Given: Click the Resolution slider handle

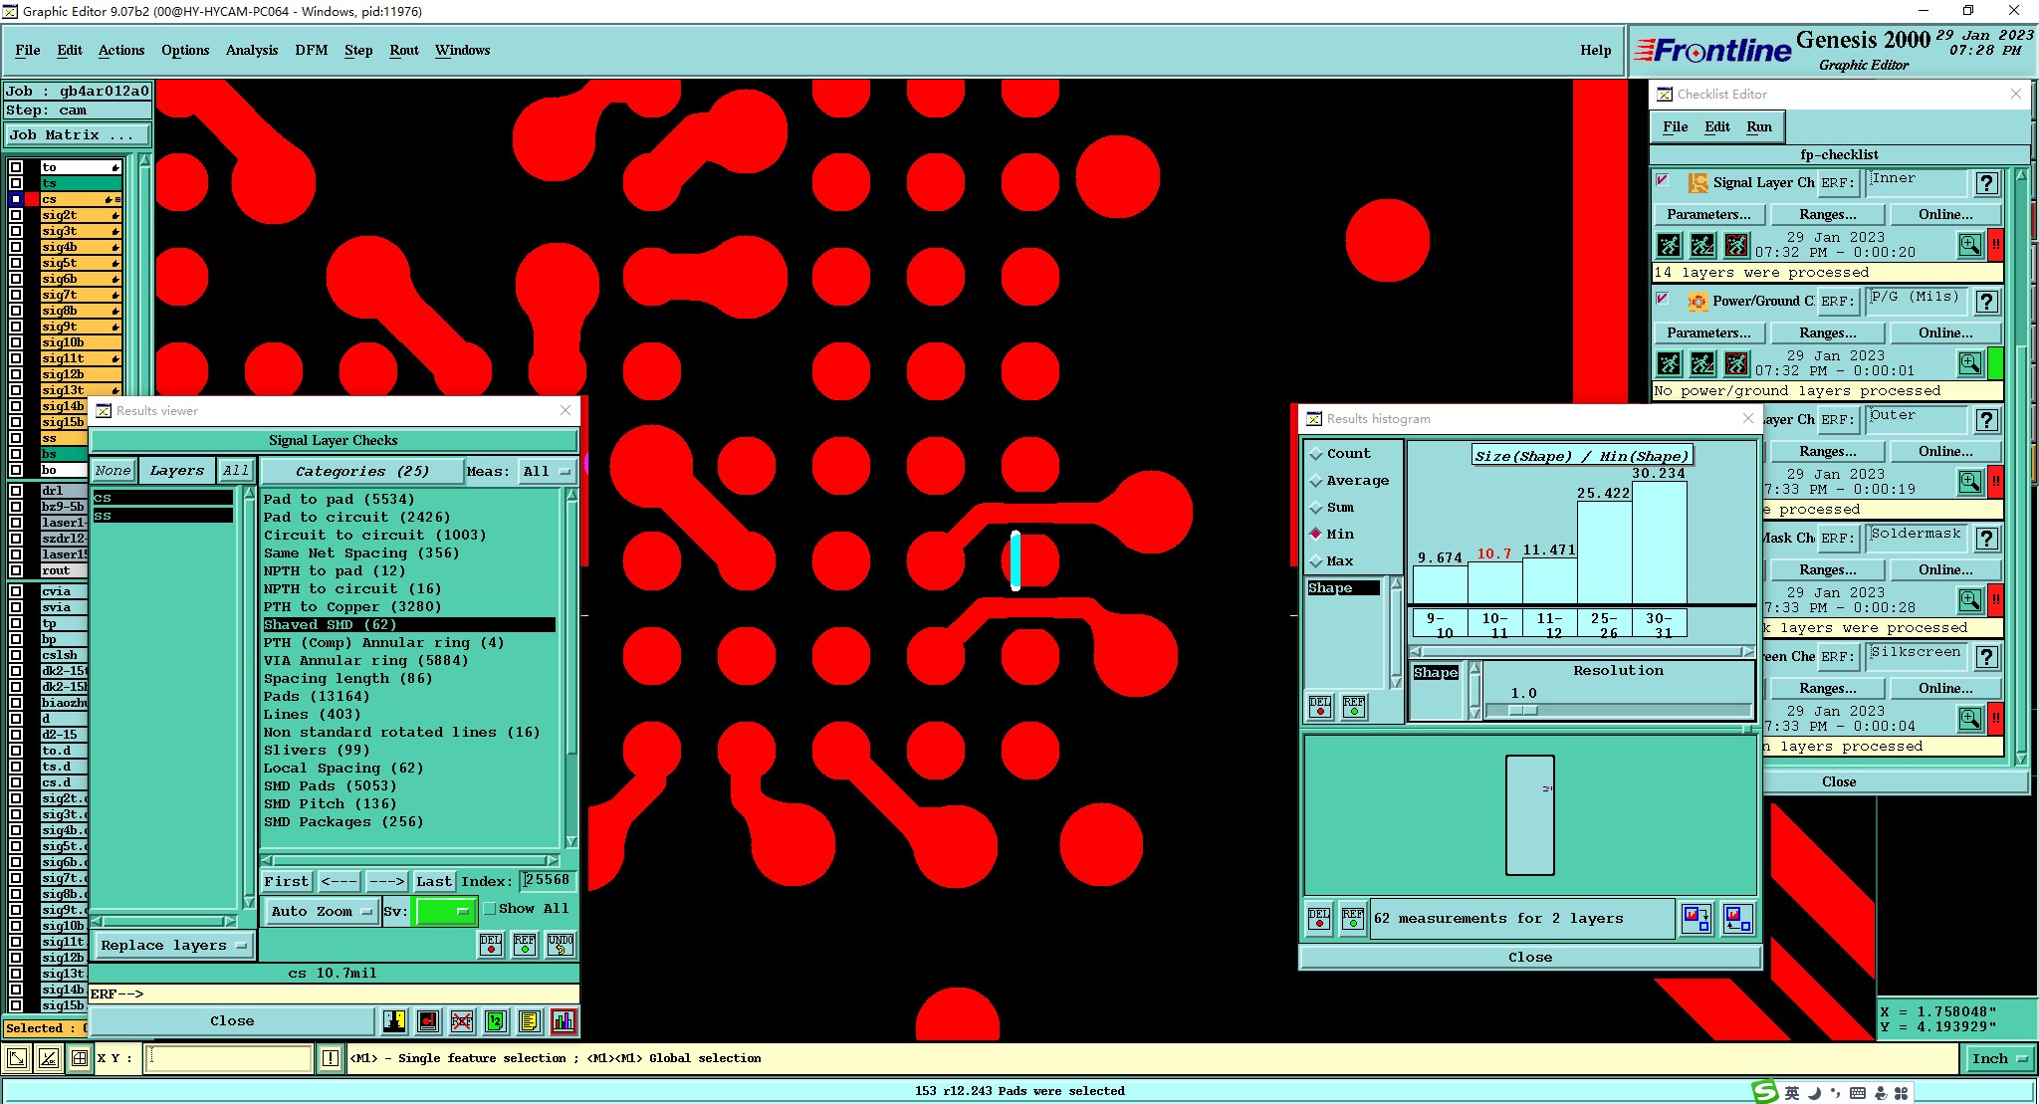Looking at the screenshot, I should 1522,711.
